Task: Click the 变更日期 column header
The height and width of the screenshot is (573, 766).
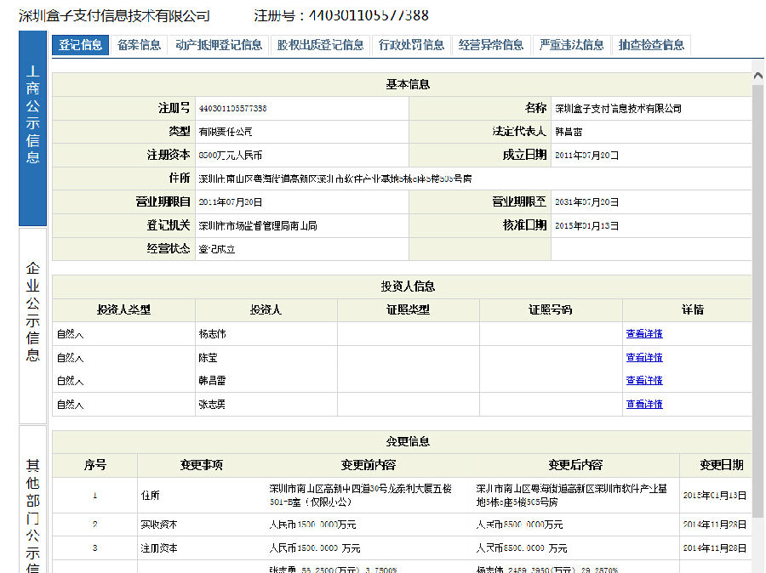Action: click(x=722, y=465)
